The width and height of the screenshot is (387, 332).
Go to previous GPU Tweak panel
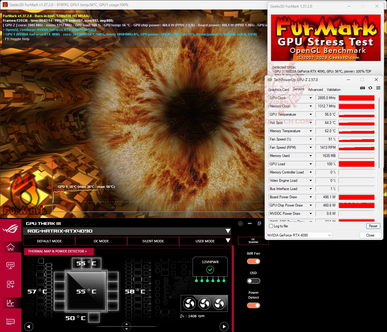[28, 326]
